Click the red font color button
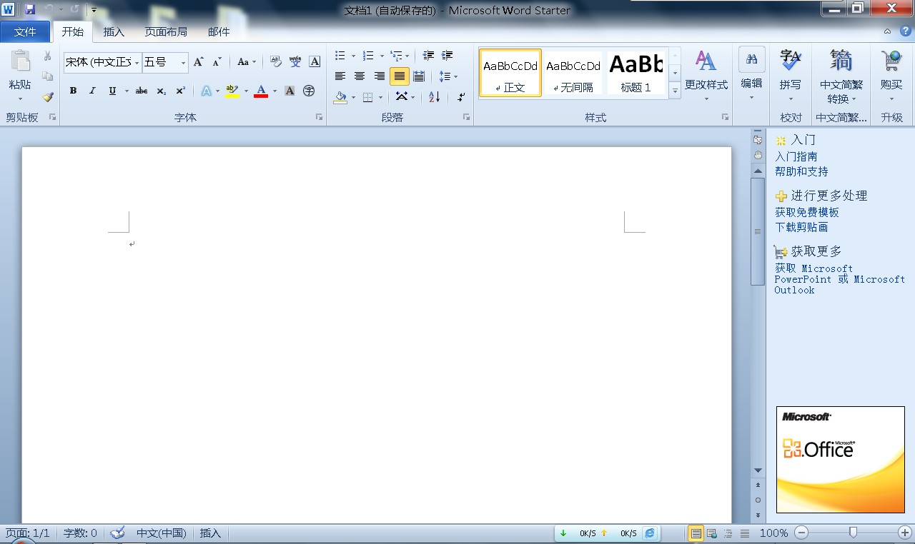915x544 pixels. coord(261,91)
